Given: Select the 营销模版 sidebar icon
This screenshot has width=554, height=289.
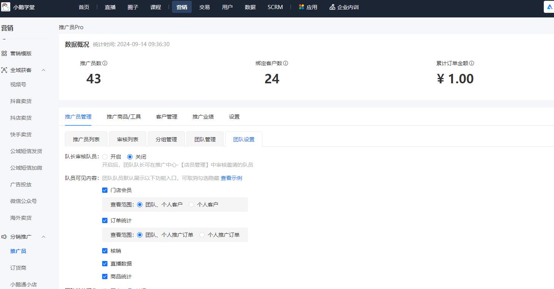Looking at the screenshot, I should coord(5,53).
